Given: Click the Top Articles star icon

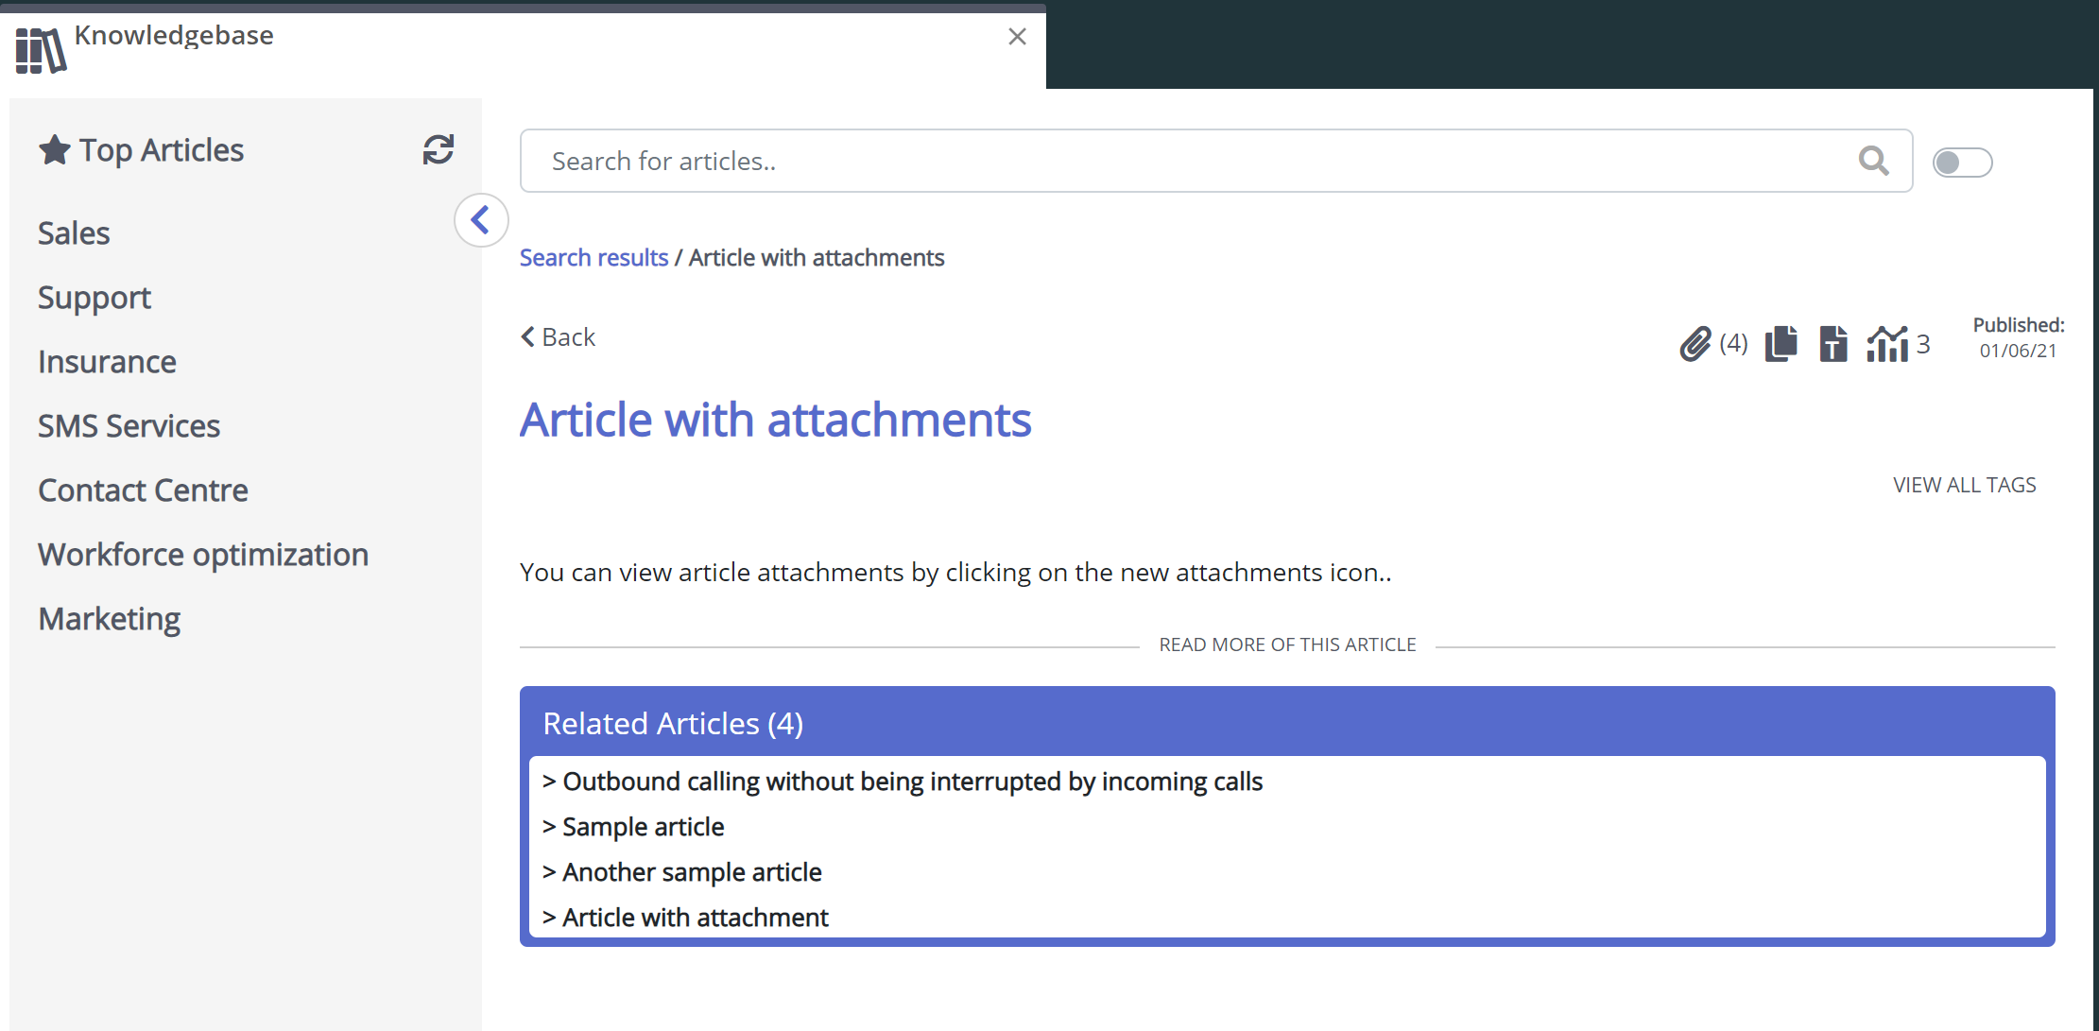Looking at the screenshot, I should point(55,149).
